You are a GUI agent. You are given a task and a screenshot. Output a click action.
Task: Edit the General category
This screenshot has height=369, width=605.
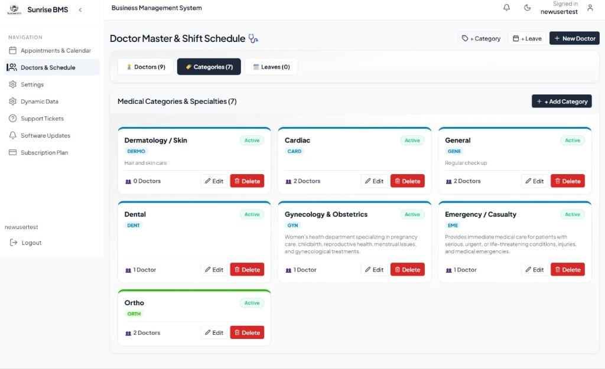(x=534, y=181)
